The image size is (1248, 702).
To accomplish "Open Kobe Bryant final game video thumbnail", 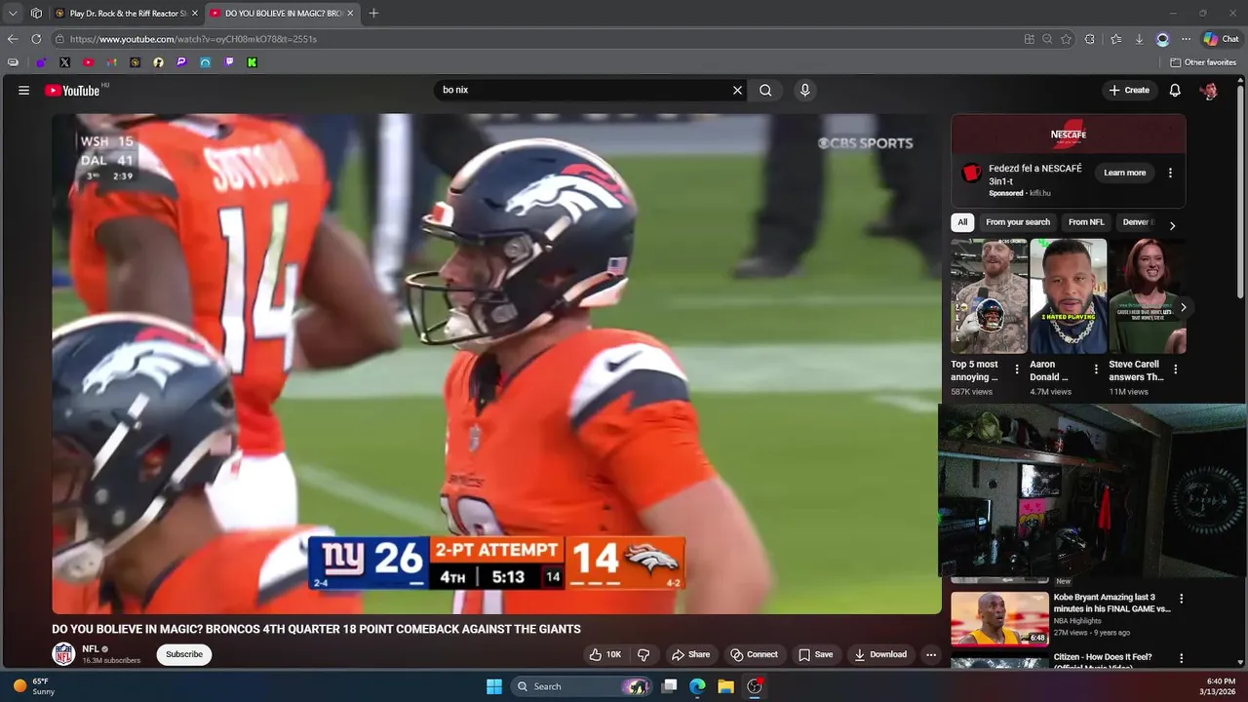I will tap(999, 618).
